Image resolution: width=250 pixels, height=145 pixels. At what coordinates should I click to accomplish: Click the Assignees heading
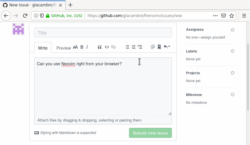[195, 30]
